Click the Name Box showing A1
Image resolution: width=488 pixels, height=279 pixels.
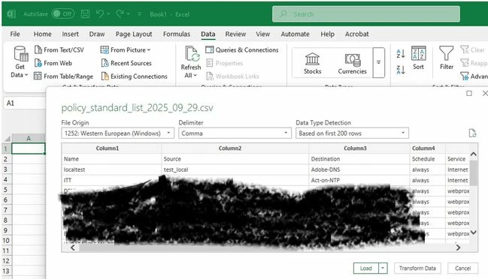point(25,103)
